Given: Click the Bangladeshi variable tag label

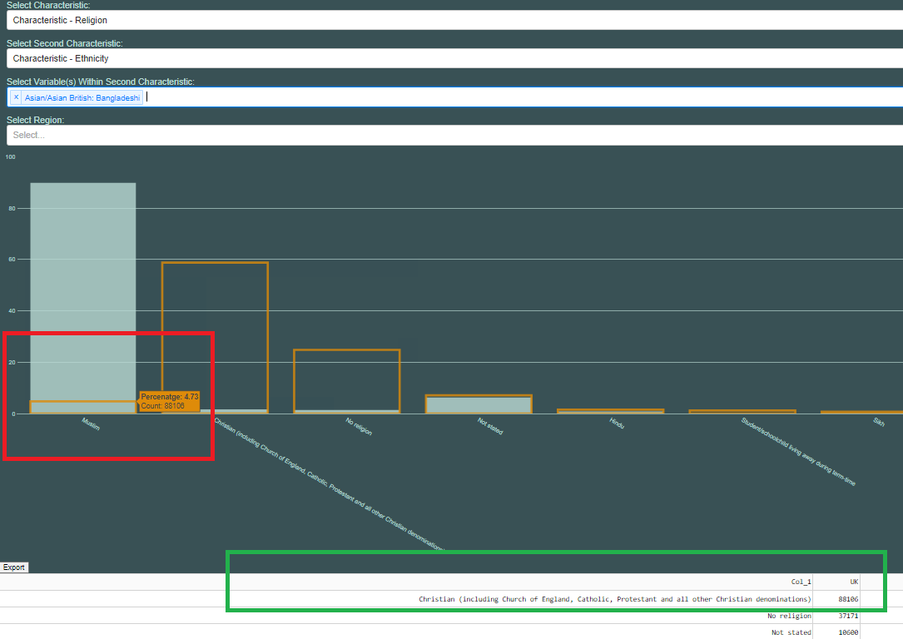Looking at the screenshot, I should (x=82, y=98).
